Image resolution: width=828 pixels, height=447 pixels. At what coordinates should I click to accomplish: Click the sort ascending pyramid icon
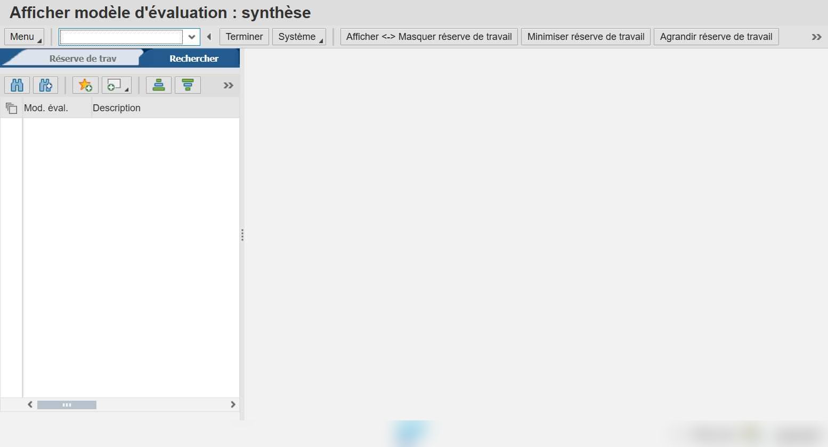tap(159, 85)
